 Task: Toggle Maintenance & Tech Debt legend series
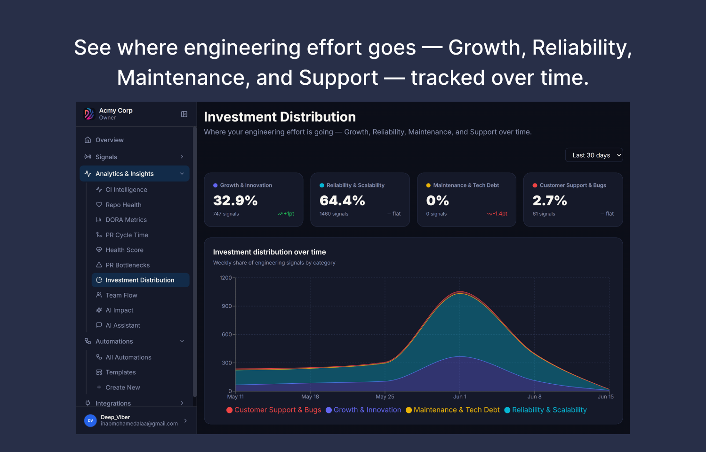[x=453, y=410]
